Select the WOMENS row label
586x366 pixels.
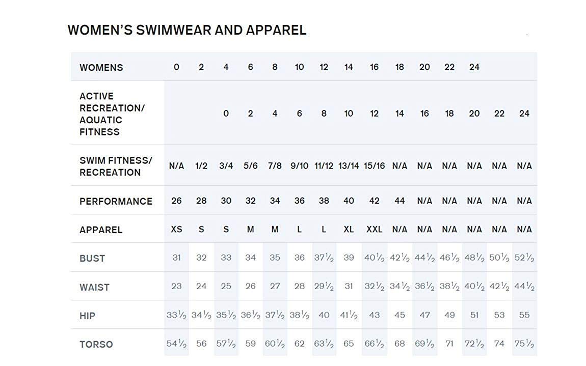pos(101,67)
